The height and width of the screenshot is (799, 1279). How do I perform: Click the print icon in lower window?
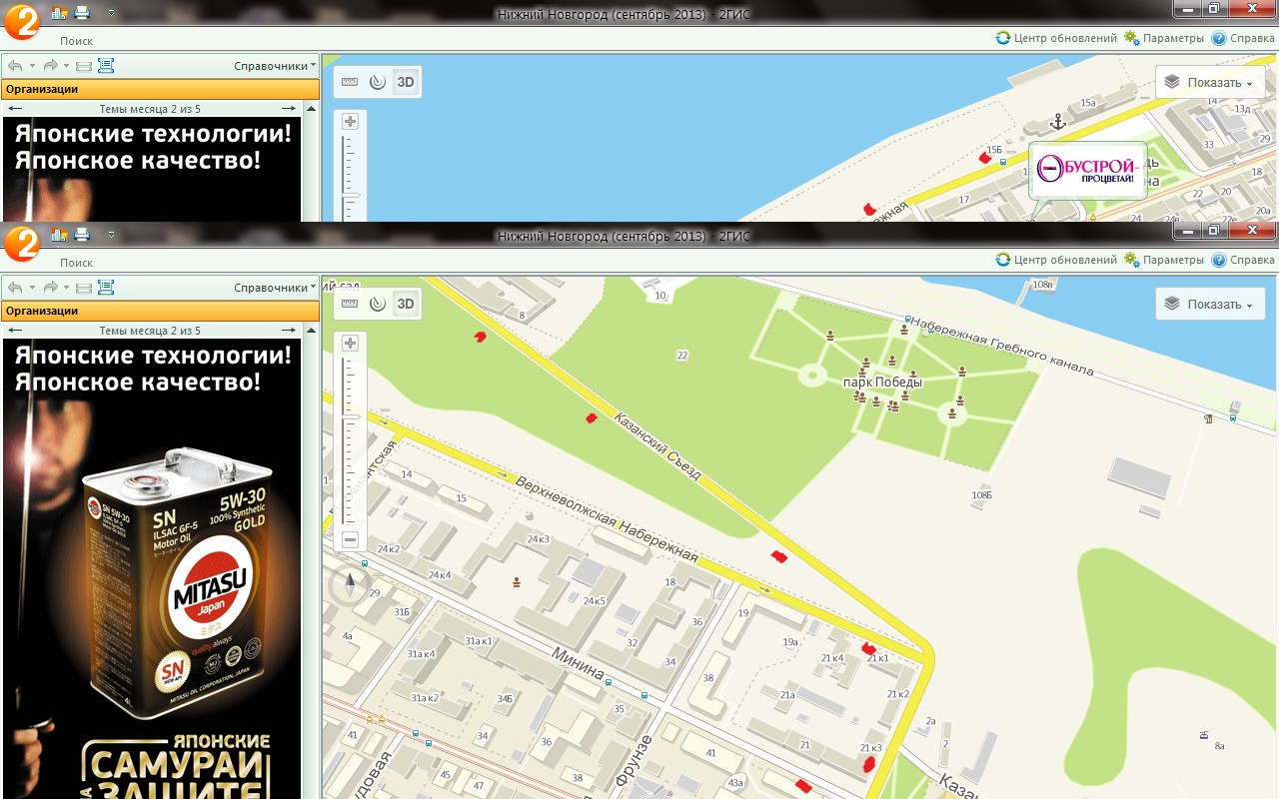pyautogui.click(x=82, y=235)
